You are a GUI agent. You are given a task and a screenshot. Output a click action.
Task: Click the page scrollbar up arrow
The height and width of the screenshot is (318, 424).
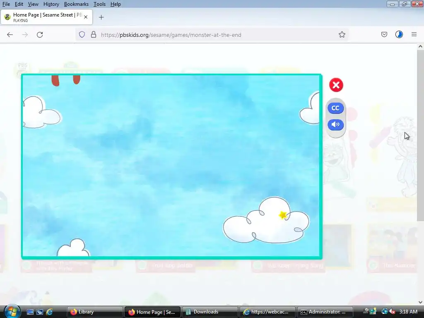pyautogui.click(x=420, y=46)
